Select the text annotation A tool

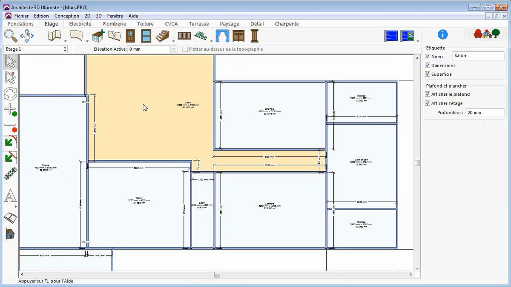(10, 196)
